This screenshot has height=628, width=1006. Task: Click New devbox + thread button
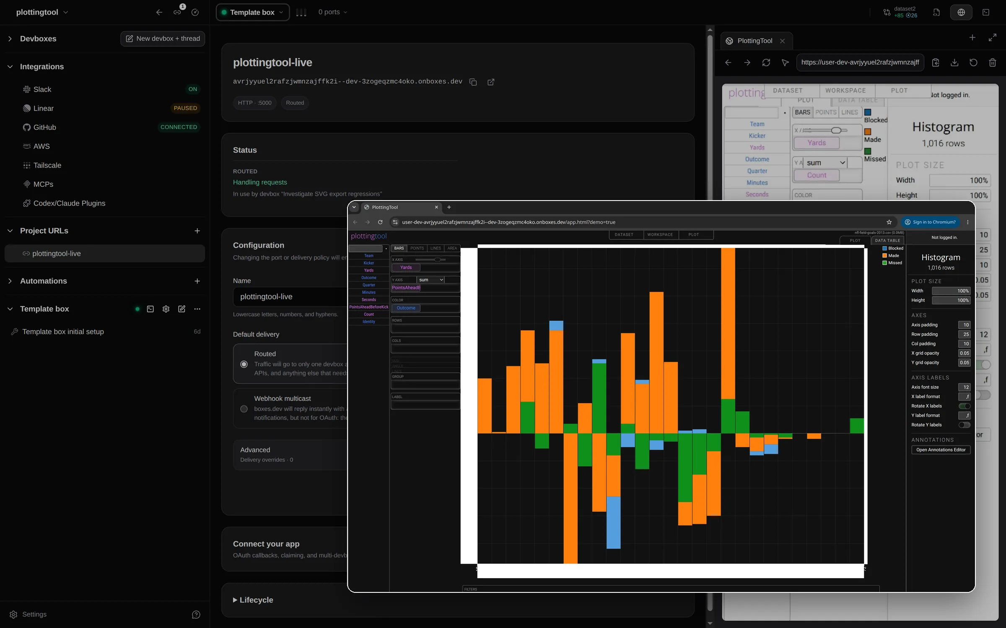click(x=163, y=39)
